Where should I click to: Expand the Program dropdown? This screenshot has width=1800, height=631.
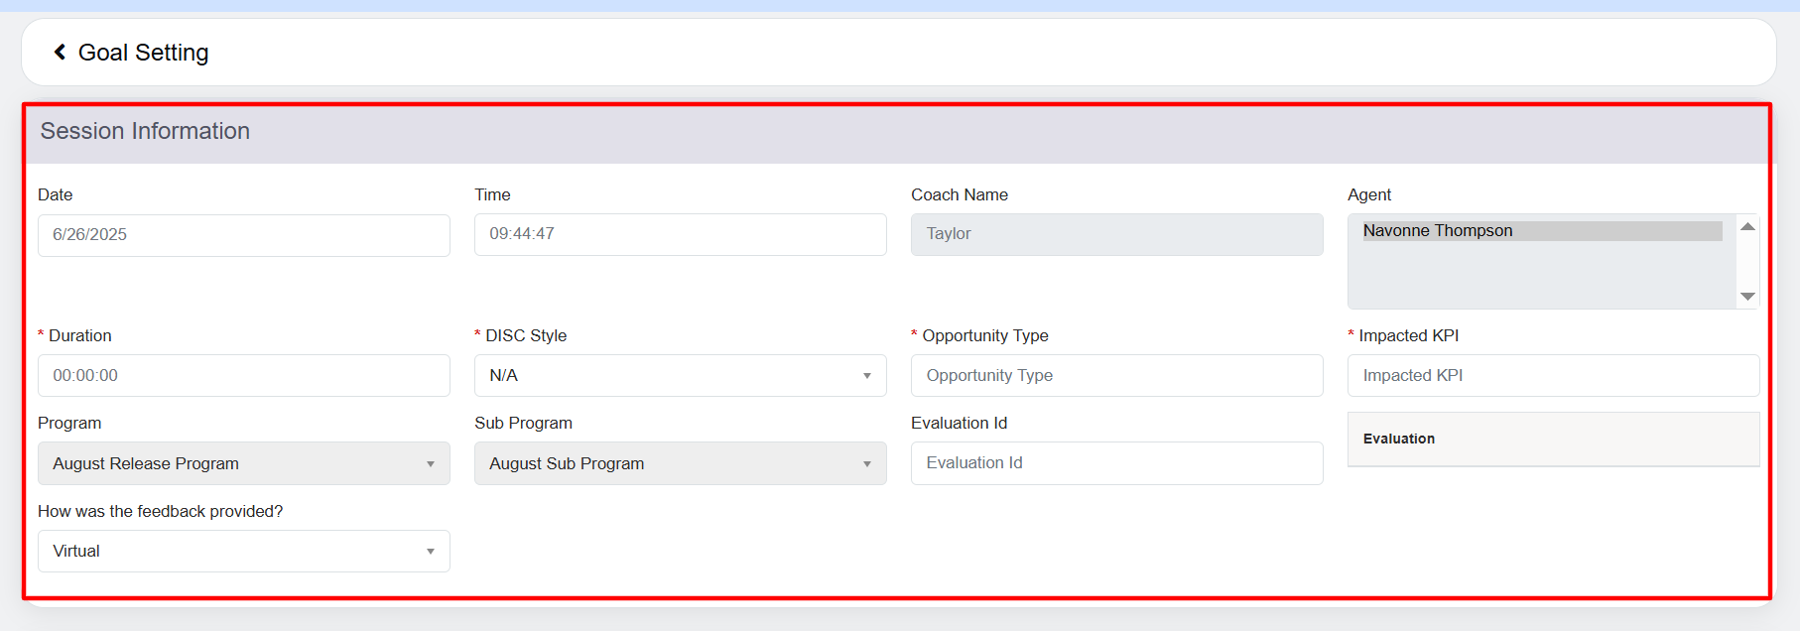[x=243, y=463]
